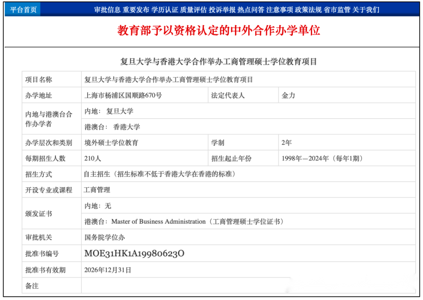Select the 办学地址 label cell
Image resolution: width=423 pixels, height=300 pixels.
pos(52,95)
